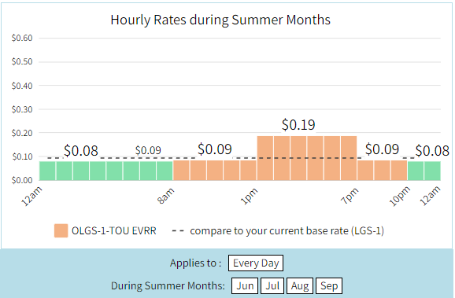This screenshot has height=298, width=455.
Task: Click the 7pm axis label
Action: [350, 197]
